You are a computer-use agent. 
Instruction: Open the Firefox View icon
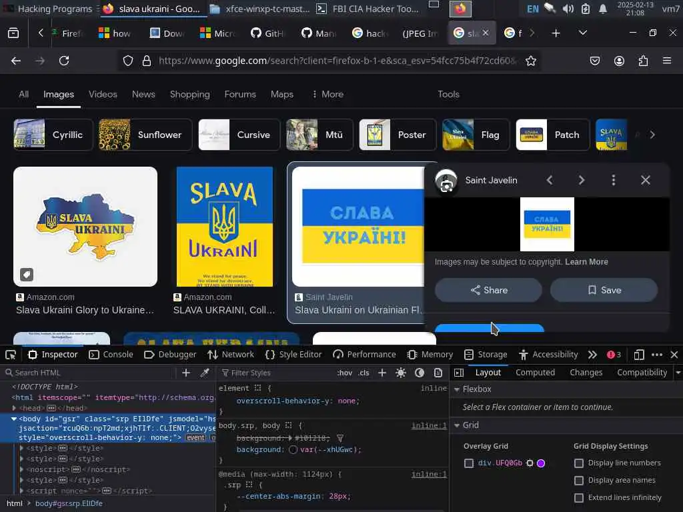[x=13, y=33]
